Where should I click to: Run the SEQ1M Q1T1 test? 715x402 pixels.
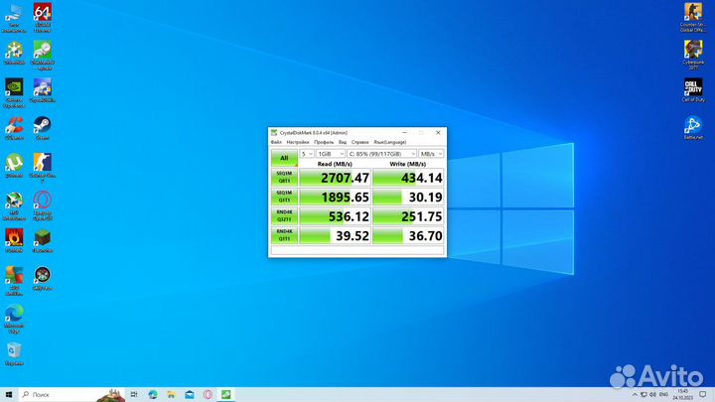(284, 197)
